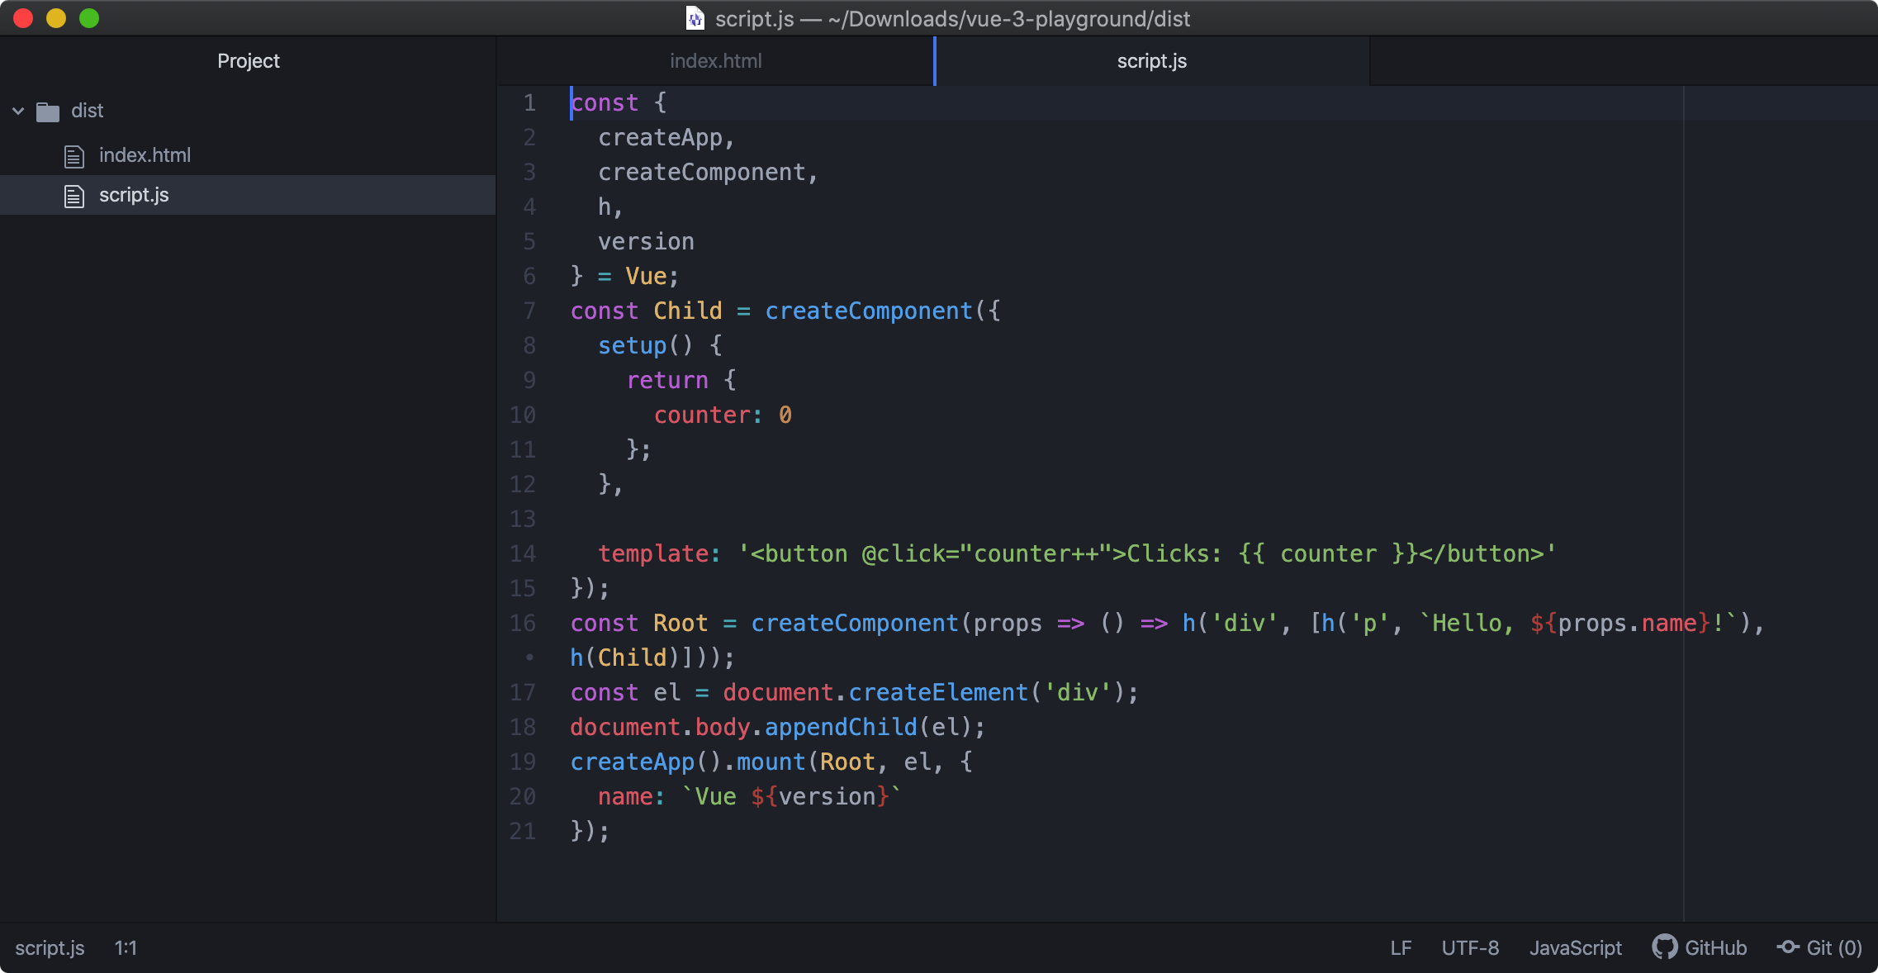The height and width of the screenshot is (973, 1878).
Task: Open the LF line ending selector
Action: 1401,947
